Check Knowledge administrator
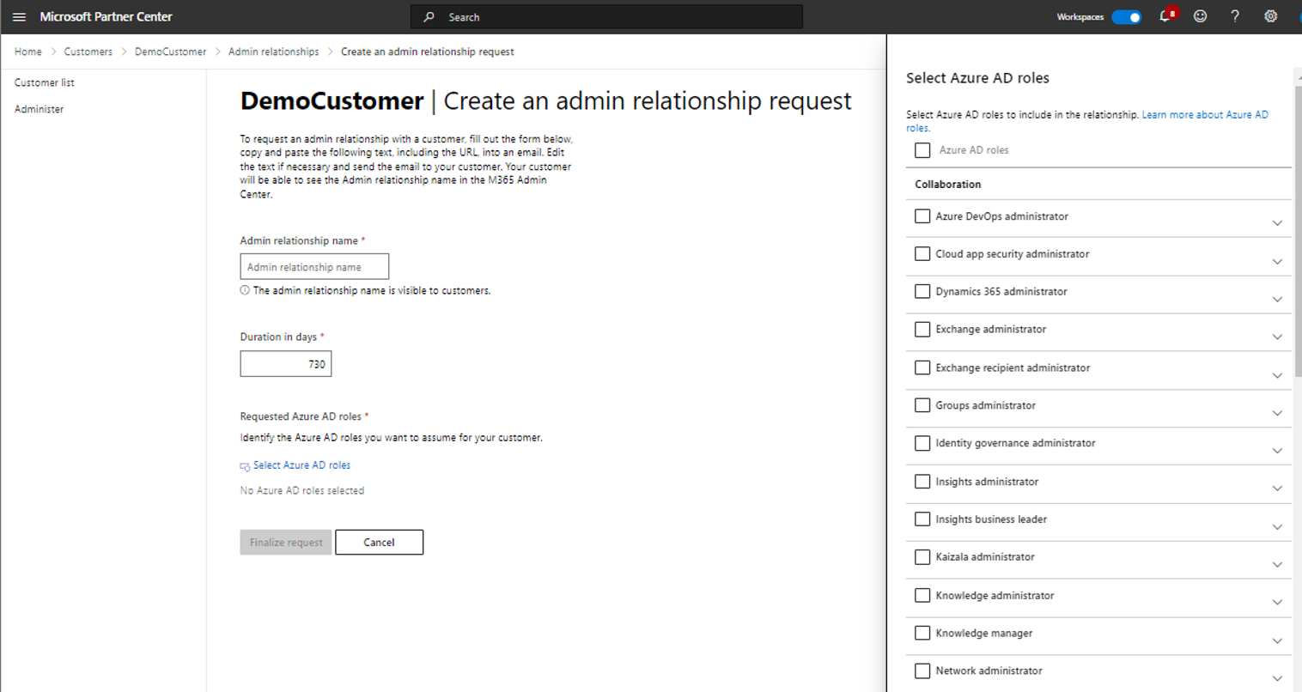 coord(922,595)
